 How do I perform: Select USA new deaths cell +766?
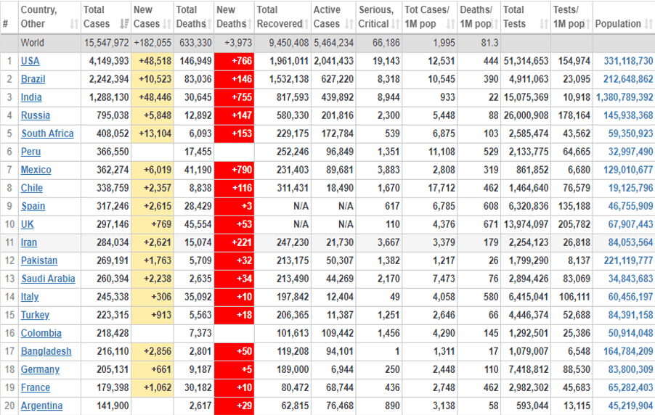pyautogui.click(x=235, y=62)
